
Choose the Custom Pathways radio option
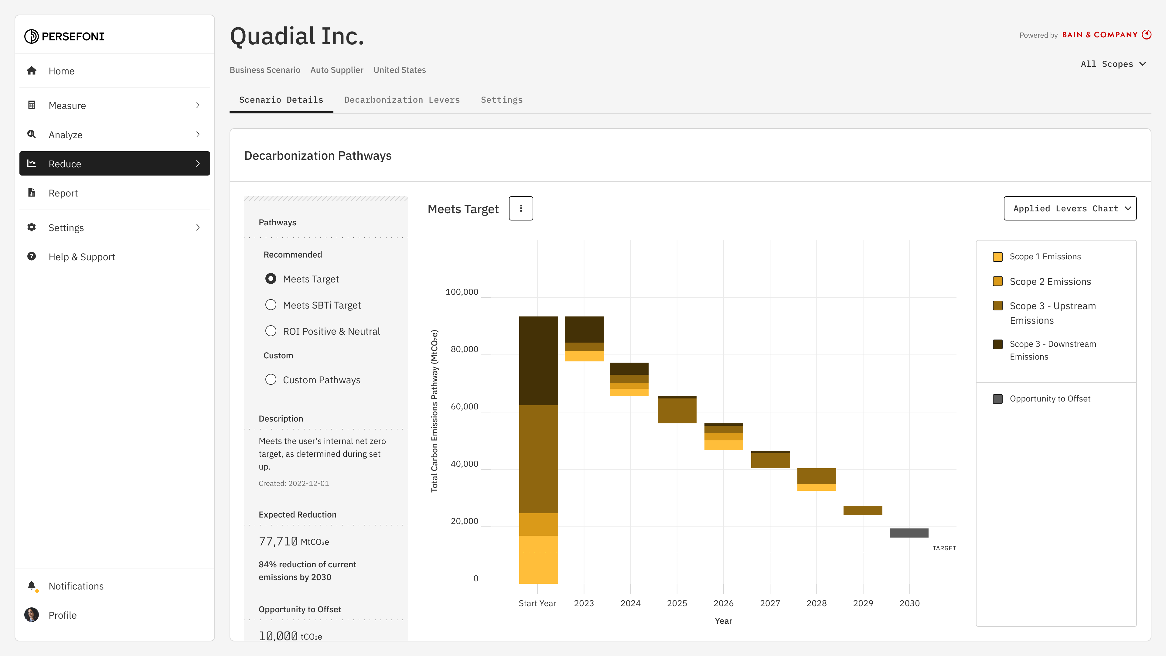tap(271, 379)
